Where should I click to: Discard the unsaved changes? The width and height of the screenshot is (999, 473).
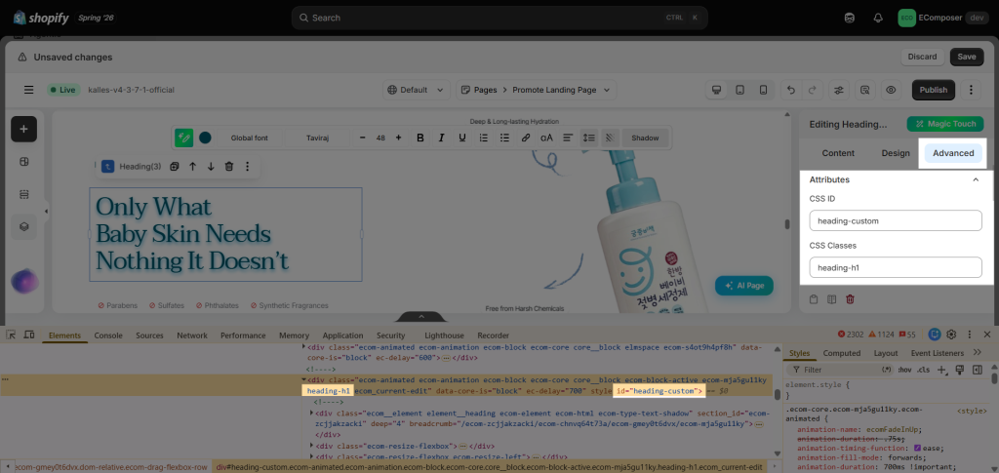tap(922, 57)
